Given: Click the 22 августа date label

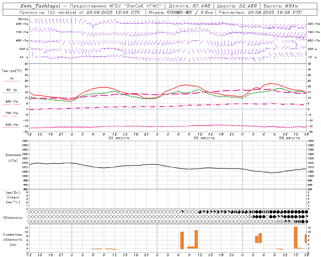Looking at the screenshot, I should (x=204, y=138).
